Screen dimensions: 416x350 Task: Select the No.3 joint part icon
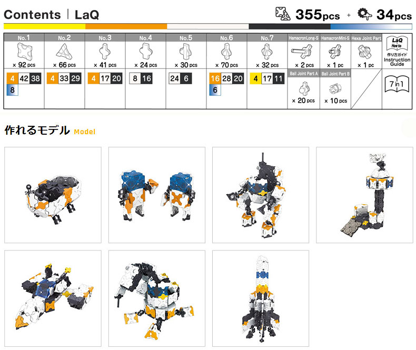click(105, 52)
